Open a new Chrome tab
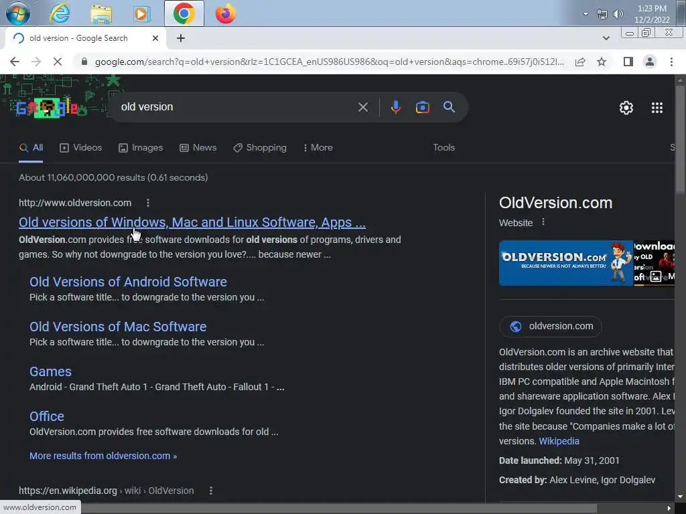This screenshot has width=686, height=514. point(181,38)
